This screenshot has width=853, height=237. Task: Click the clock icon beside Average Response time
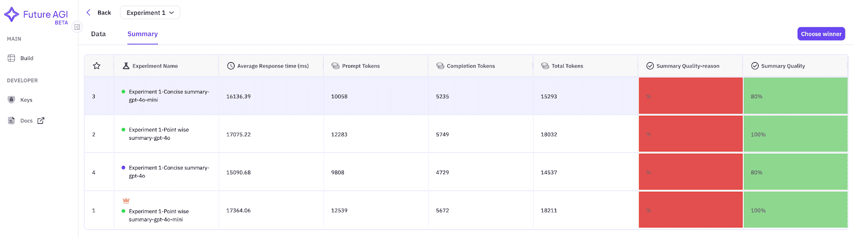[x=231, y=66]
